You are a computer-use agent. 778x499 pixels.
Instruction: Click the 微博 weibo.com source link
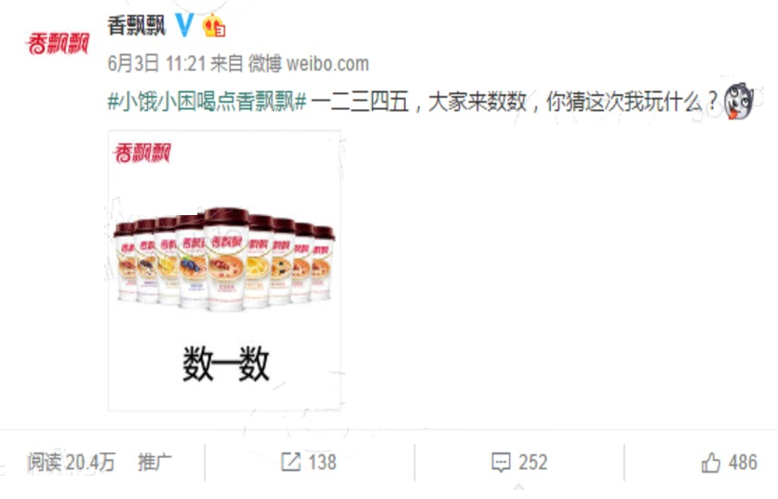coord(309,63)
